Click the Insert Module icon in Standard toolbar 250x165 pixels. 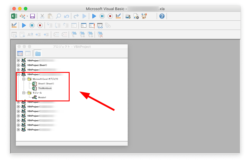[x=22, y=16]
